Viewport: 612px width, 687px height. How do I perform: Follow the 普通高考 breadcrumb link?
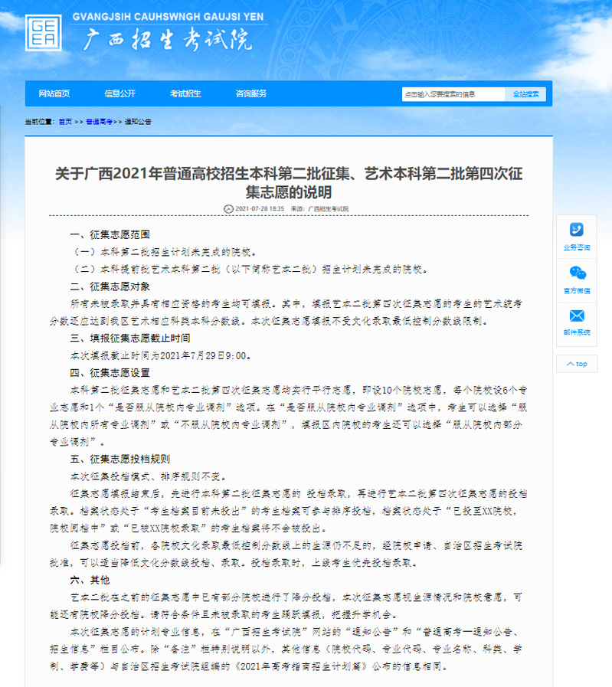pos(100,122)
